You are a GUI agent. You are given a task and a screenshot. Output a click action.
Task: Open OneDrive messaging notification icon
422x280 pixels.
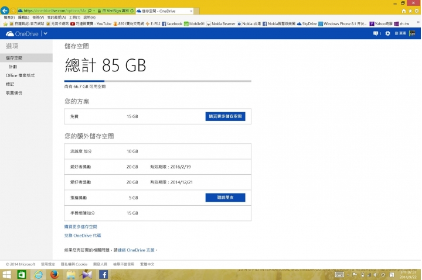pyautogui.click(x=377, y=33)
